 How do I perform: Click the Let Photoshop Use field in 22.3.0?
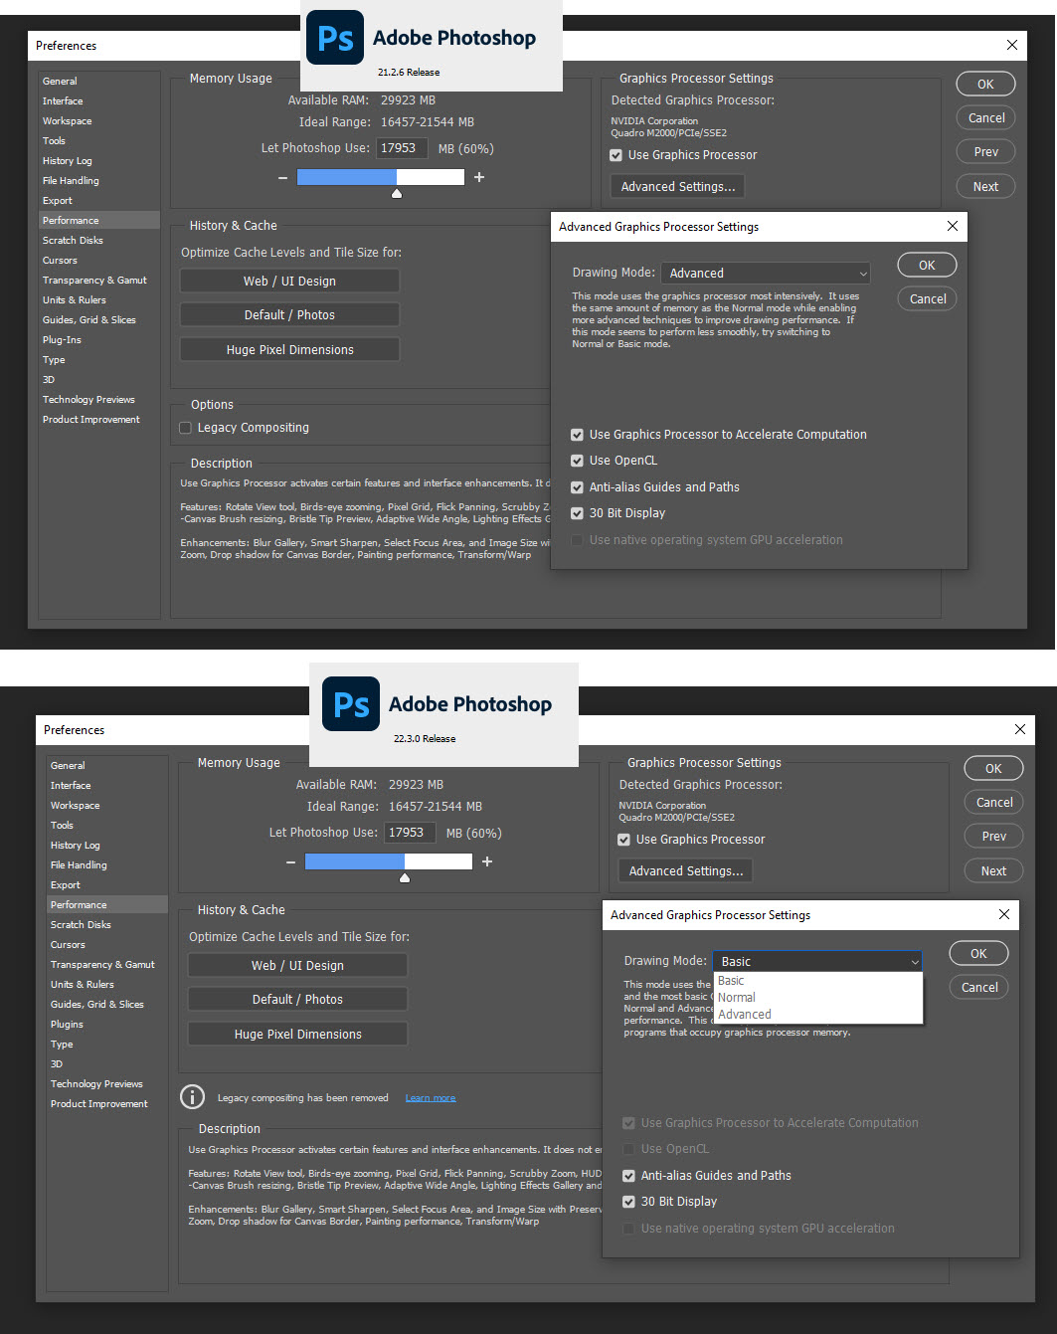point(410,833)
